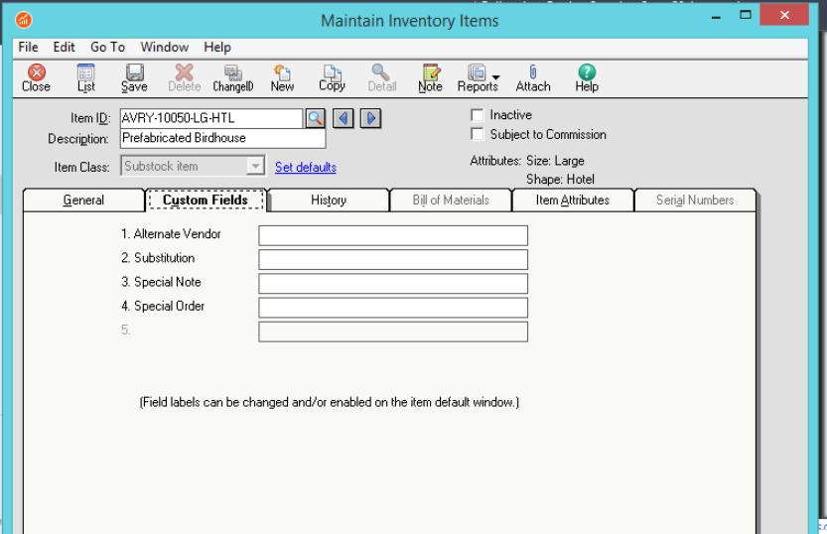Click the Close toolbar icon
The height and width of the screenshot is (534, 827).
(x=36, y=77)
